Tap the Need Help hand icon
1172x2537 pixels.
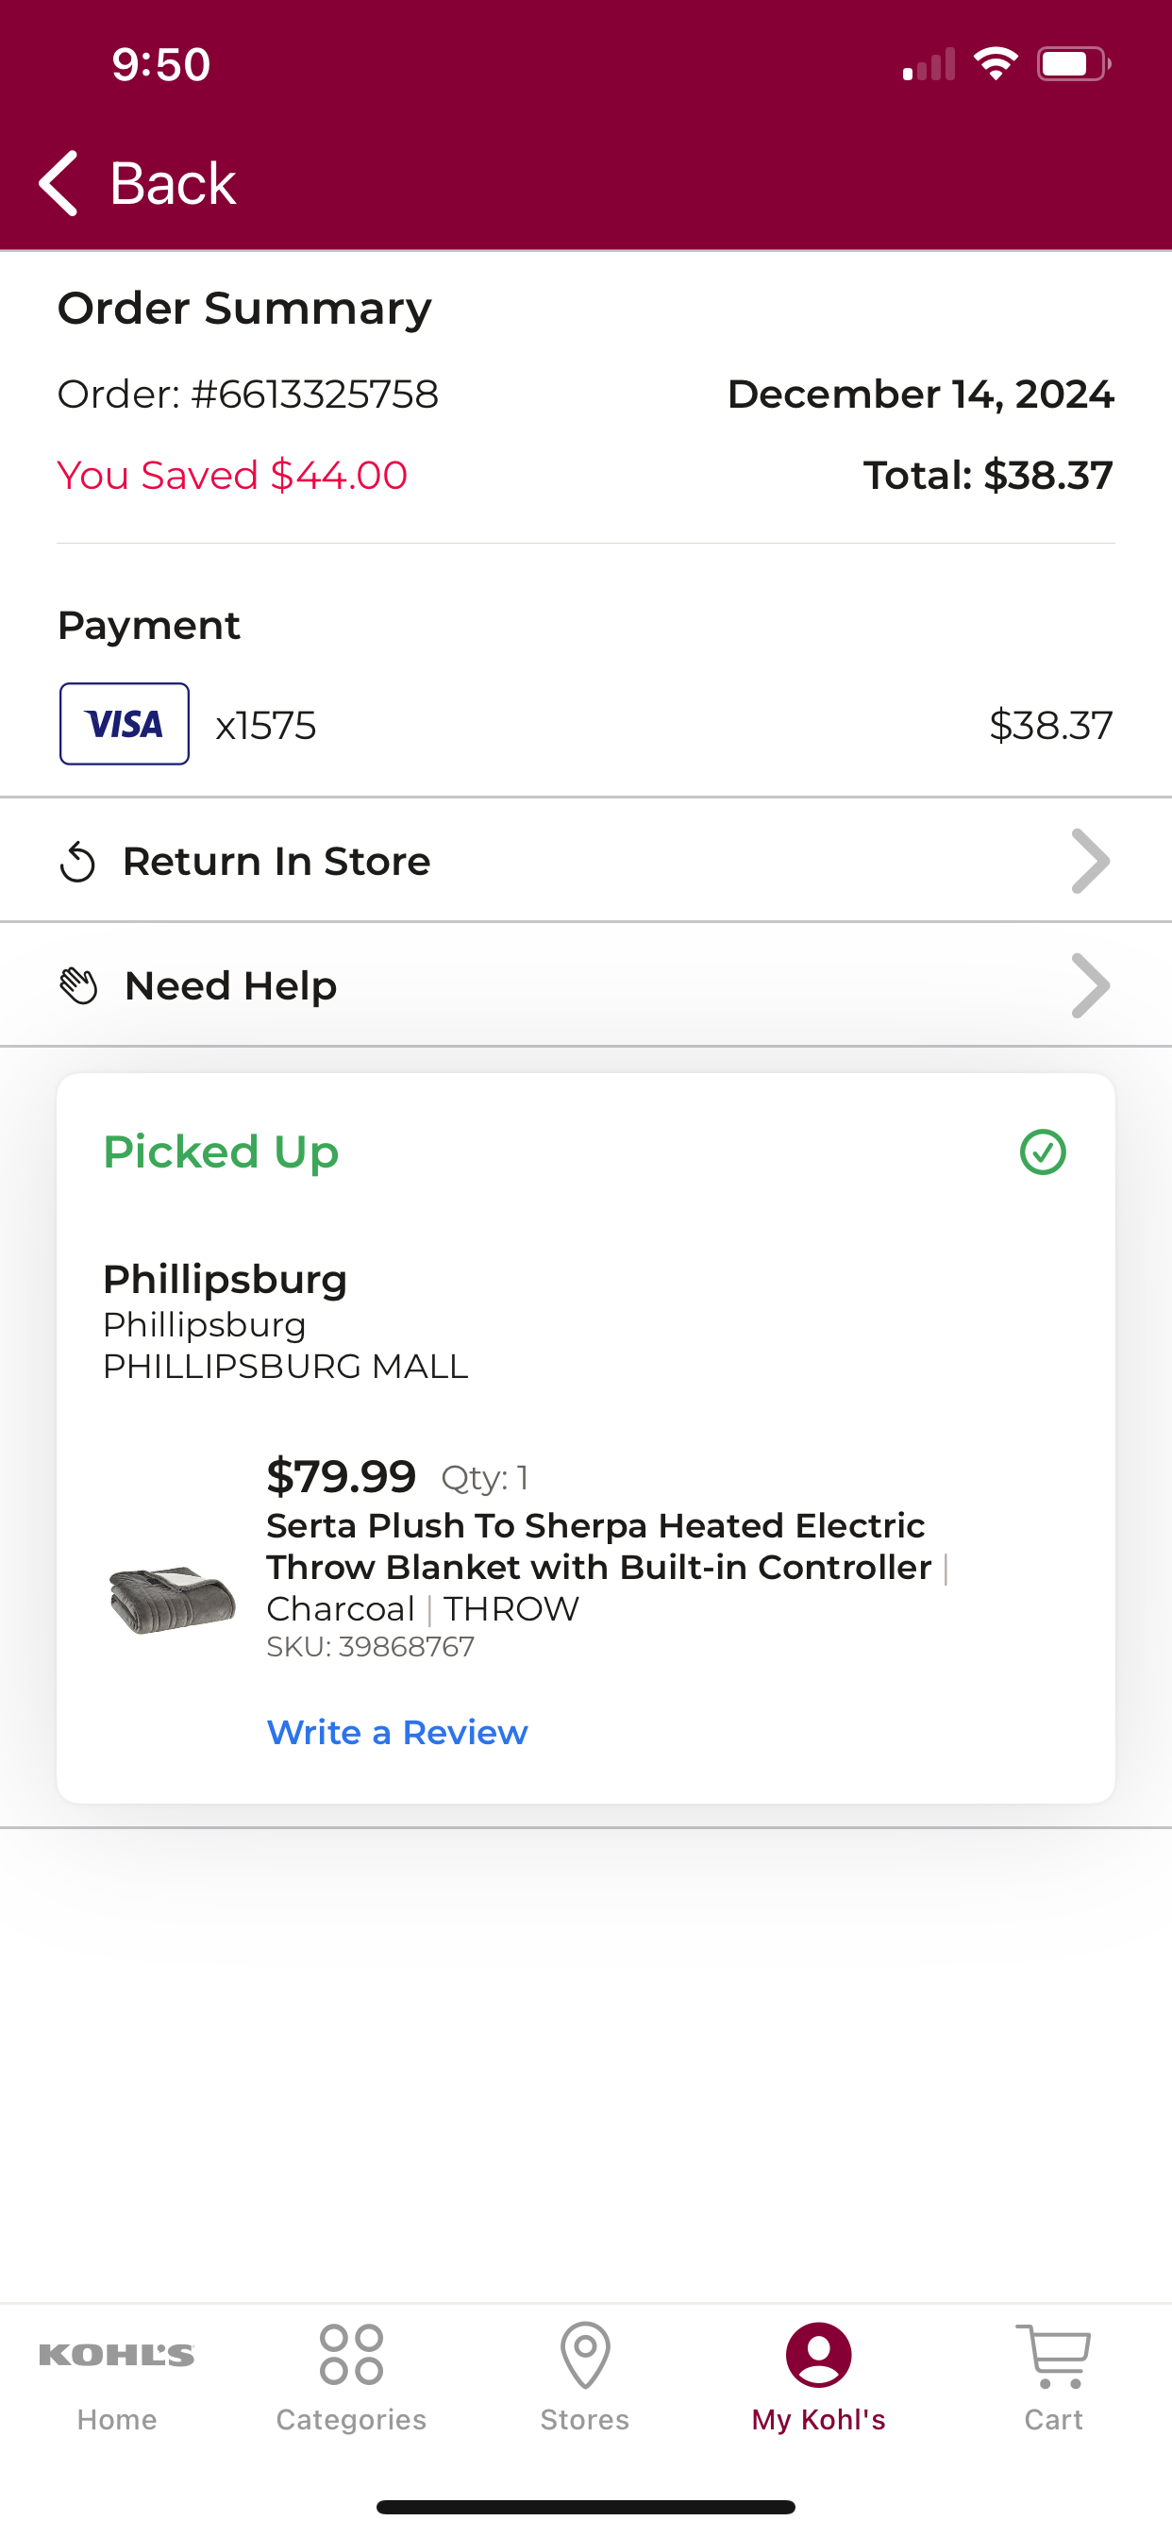[x=78, y=986]
